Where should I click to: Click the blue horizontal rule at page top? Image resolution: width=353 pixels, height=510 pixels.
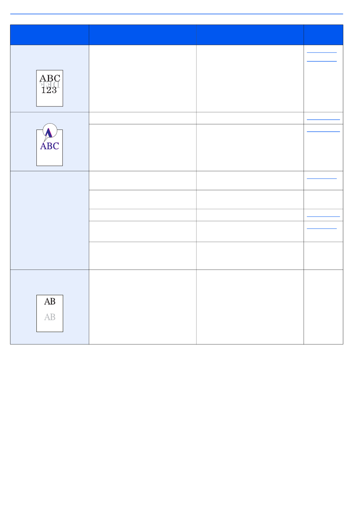pos(176,14)
